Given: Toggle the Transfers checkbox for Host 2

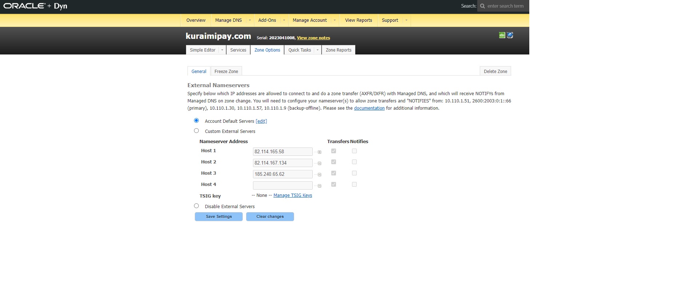Looking at the screenshot, I should pos(333,162).
